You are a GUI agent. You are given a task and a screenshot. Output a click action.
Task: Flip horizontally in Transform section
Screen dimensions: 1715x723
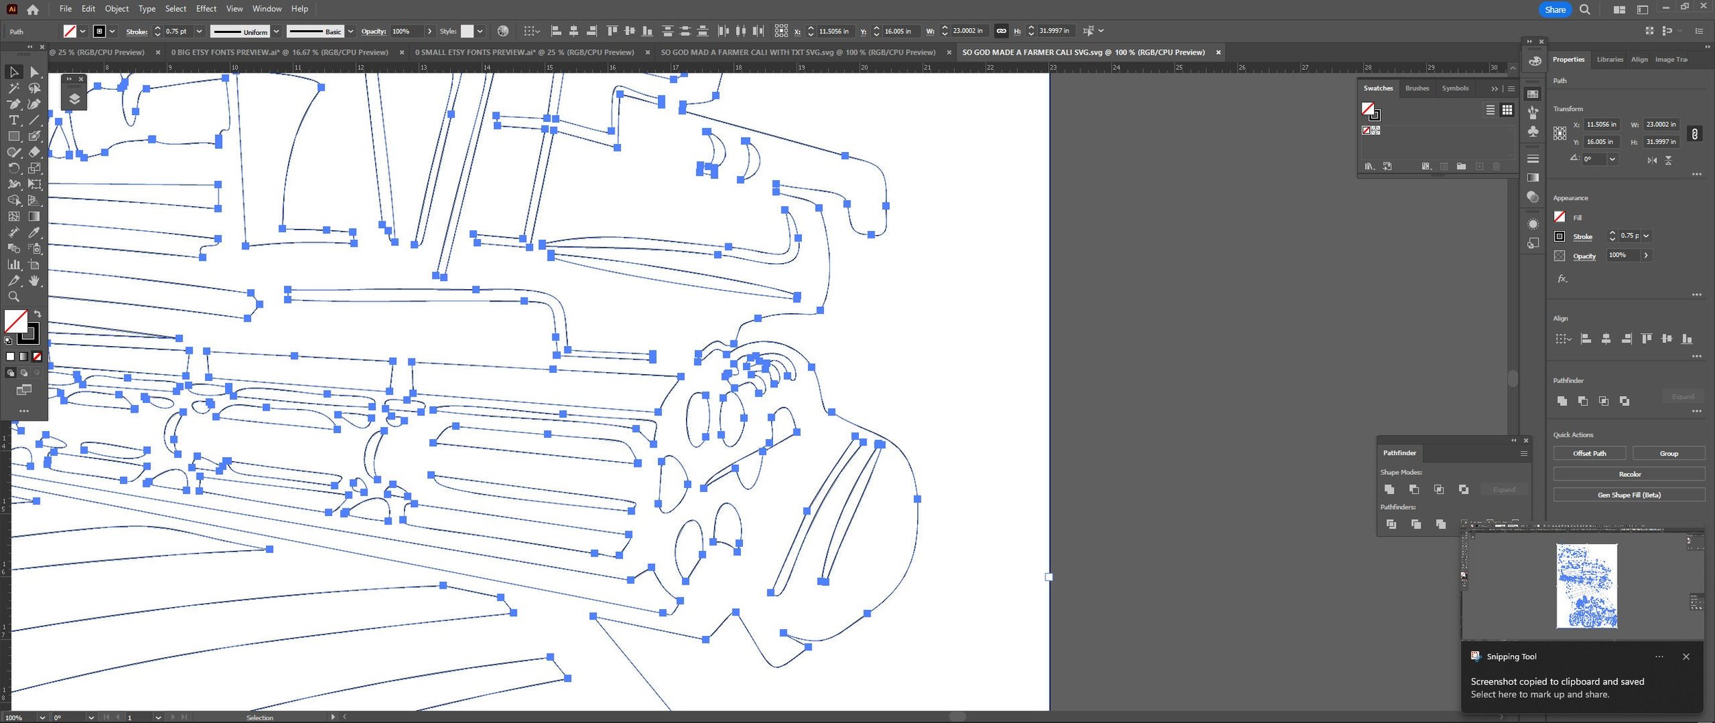point(1652,160)
